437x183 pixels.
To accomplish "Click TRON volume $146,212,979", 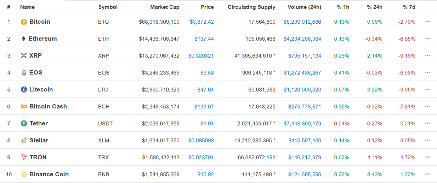I will tap(305, 158).
